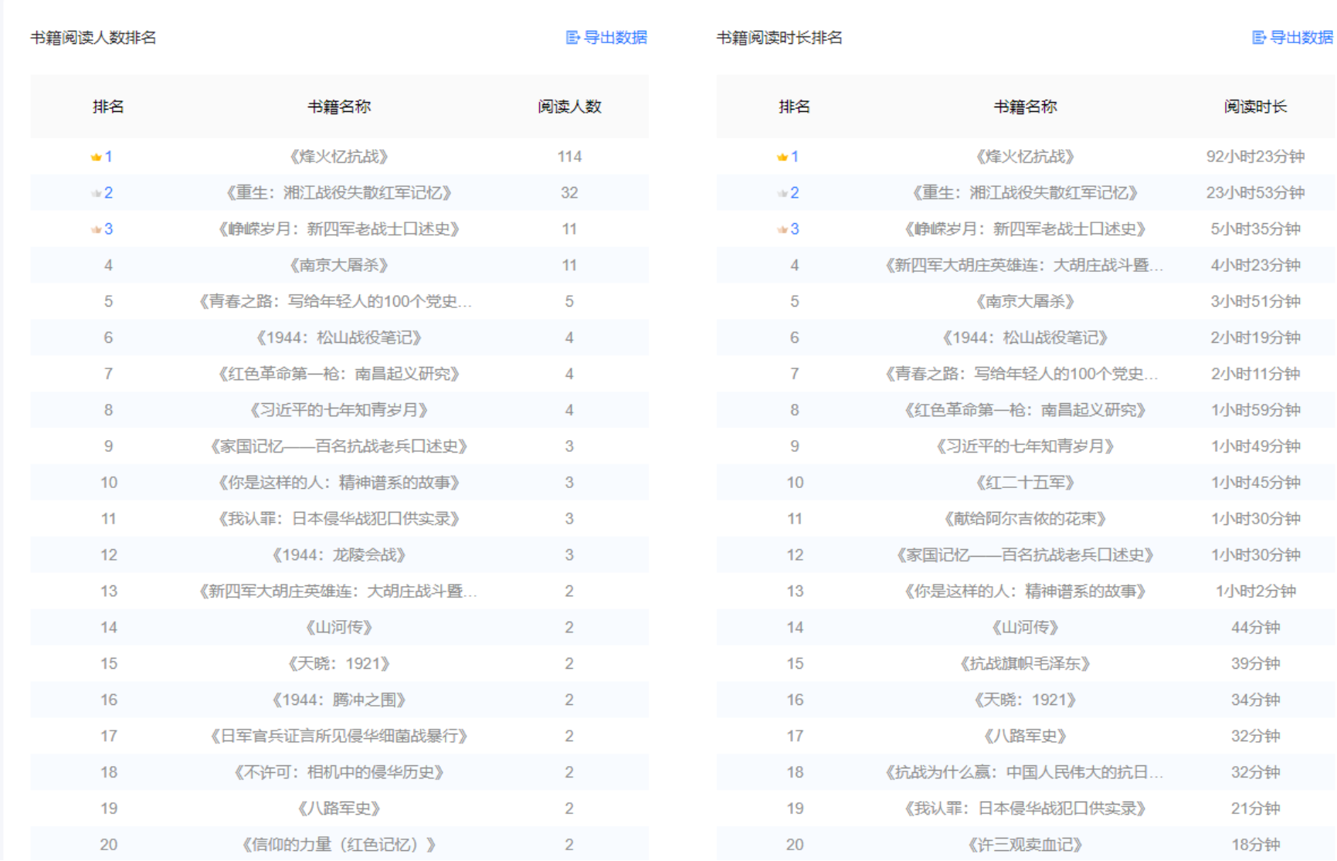Click bronze crown icon in reading duration table
This screenshot has width=1337, height=861.
pos(782,229)
